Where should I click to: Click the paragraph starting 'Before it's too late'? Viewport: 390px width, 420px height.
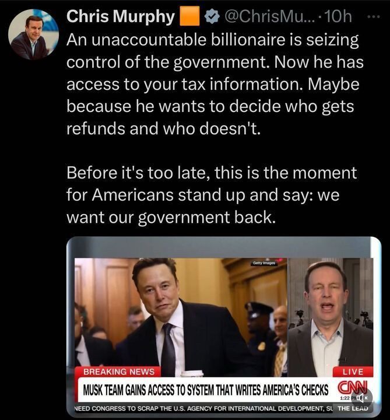pyautogui.click(x=212, y=195)
